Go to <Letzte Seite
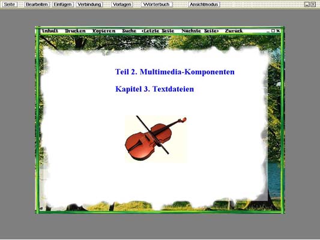Image resolution: width=320 pixels, height=240 pixels. (x=158, y=31)
